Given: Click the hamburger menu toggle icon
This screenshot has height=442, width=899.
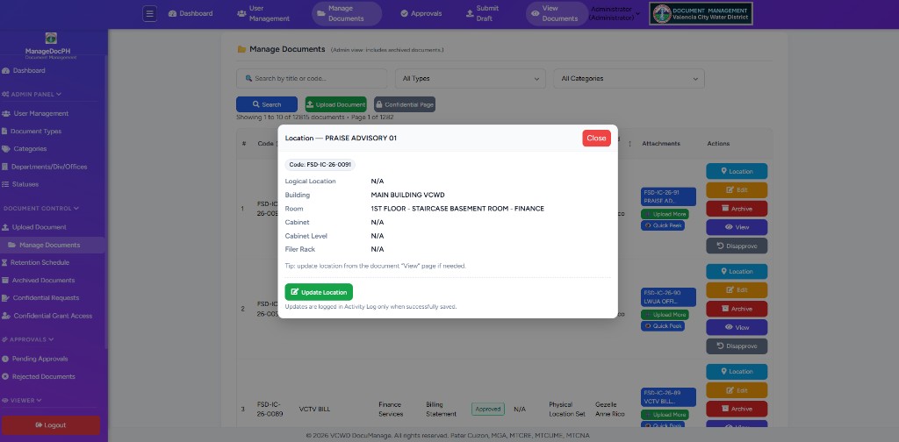Looking at the screenshot, I should (149, 14).
